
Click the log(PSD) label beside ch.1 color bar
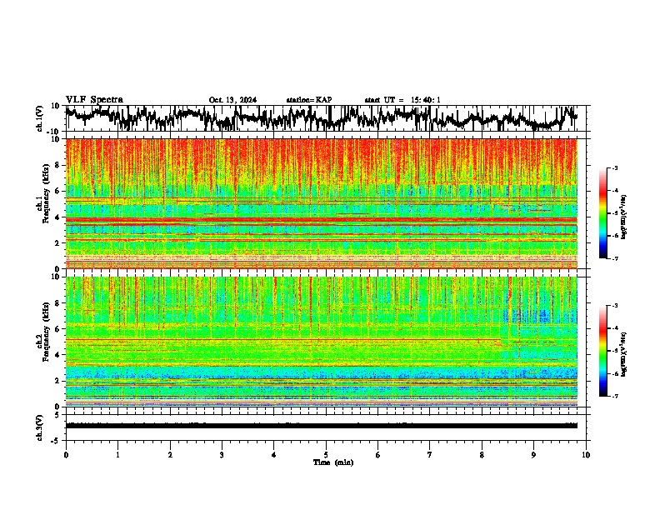pos(624,217)
